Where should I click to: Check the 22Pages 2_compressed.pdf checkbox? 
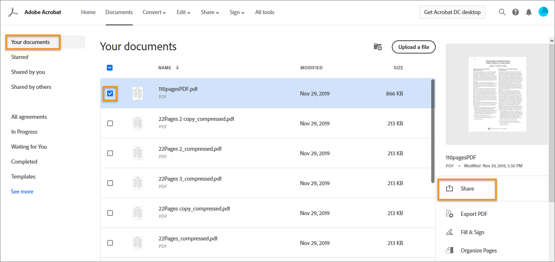(110, 153)
